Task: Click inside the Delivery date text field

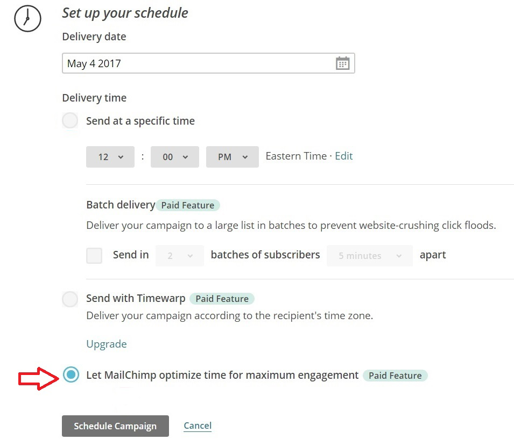Action: pyautogui.click(x=188, y=63)
